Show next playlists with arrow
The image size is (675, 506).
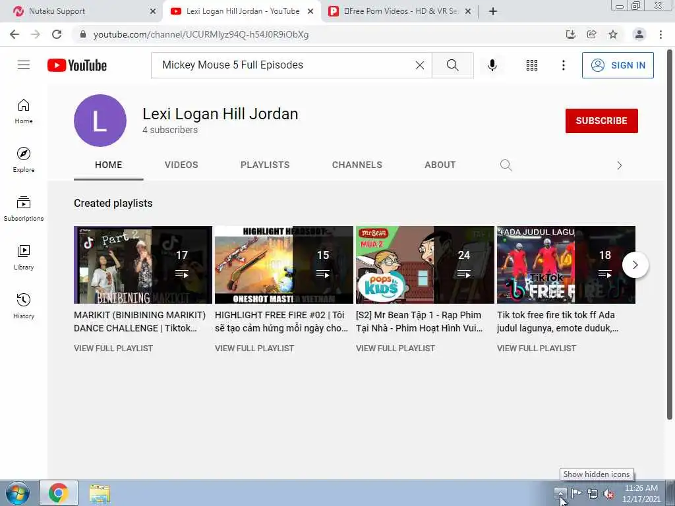635,265
